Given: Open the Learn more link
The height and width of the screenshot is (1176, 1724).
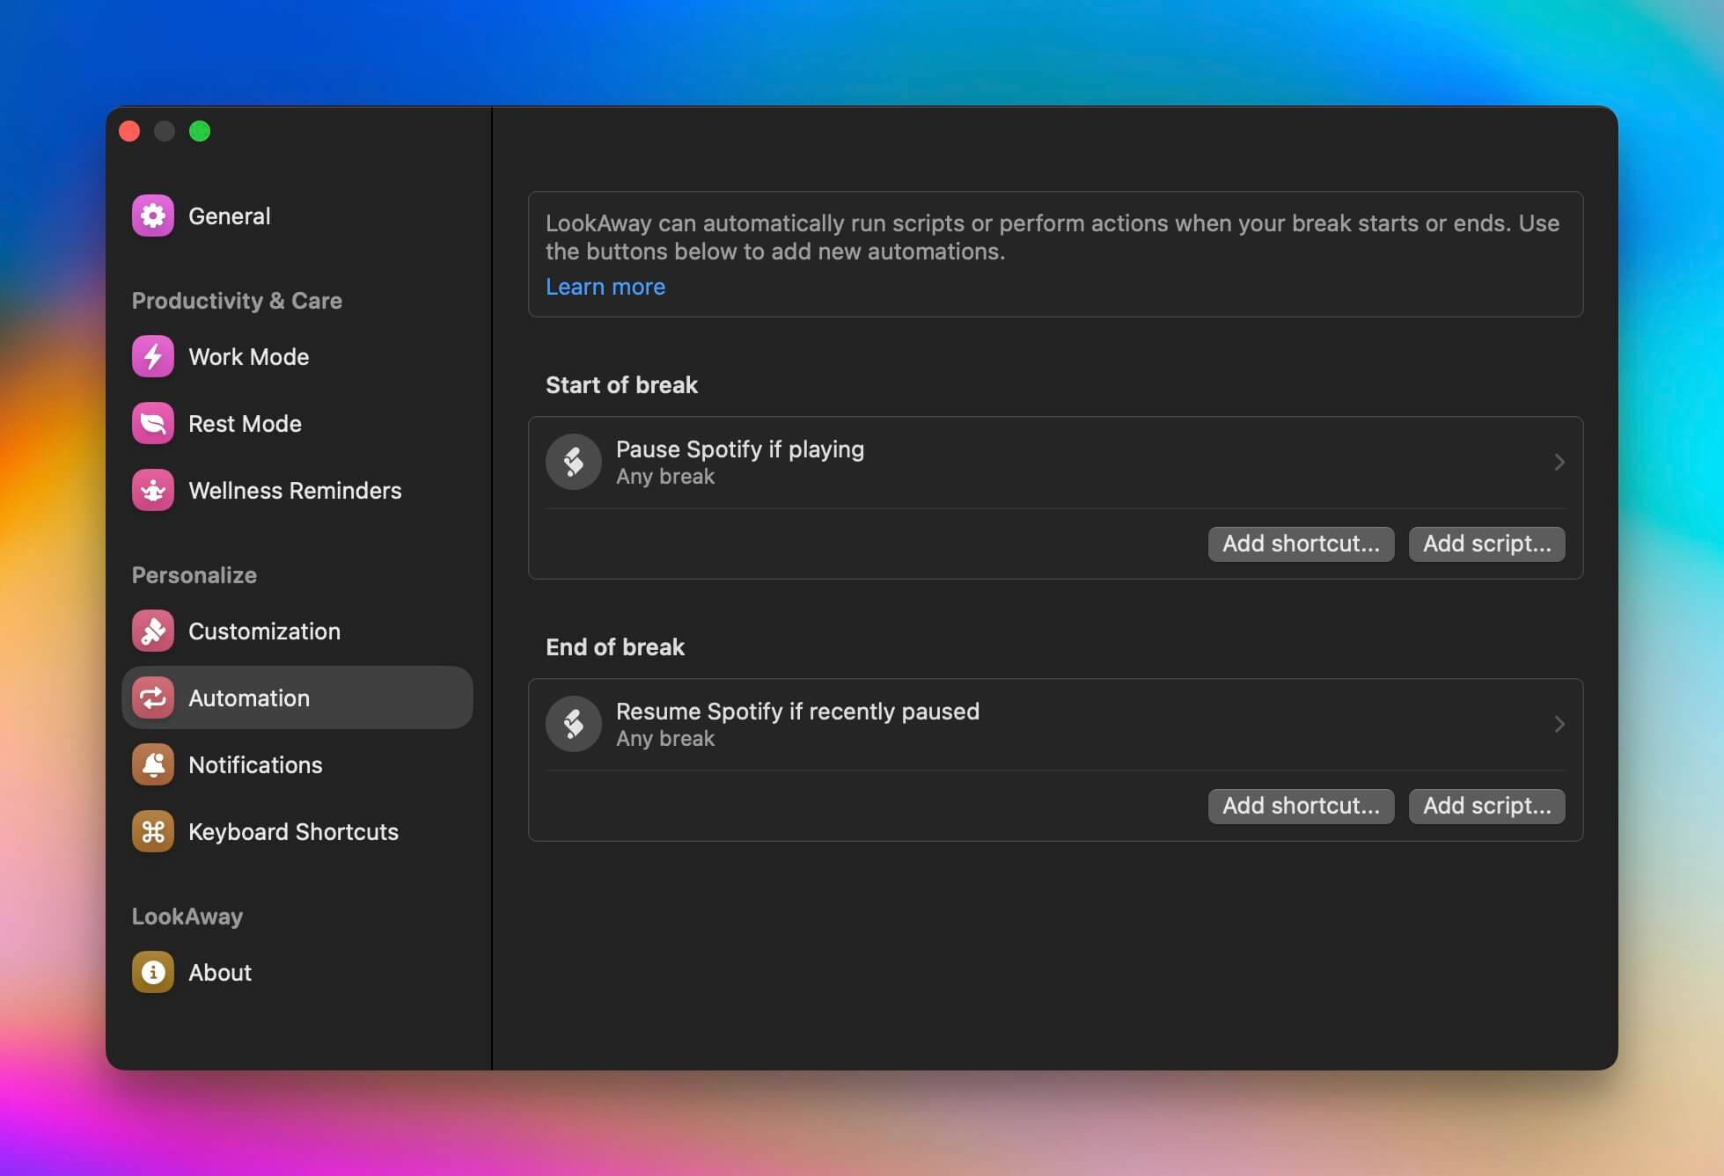Looking at the screenshot, I should click(605, 286).
